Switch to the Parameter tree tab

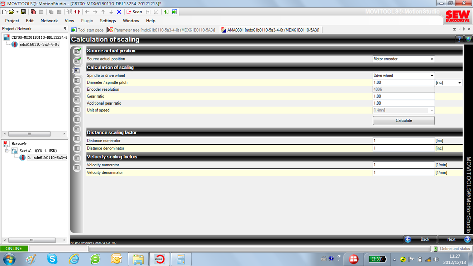161,30
